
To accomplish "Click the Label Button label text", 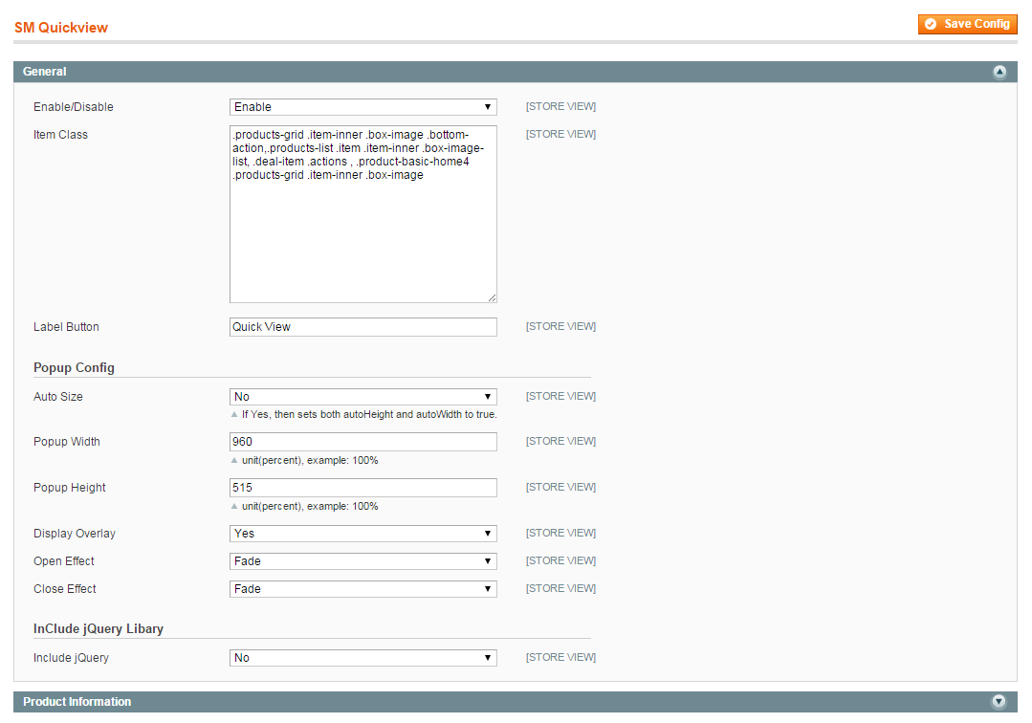I will click(66, 327).
